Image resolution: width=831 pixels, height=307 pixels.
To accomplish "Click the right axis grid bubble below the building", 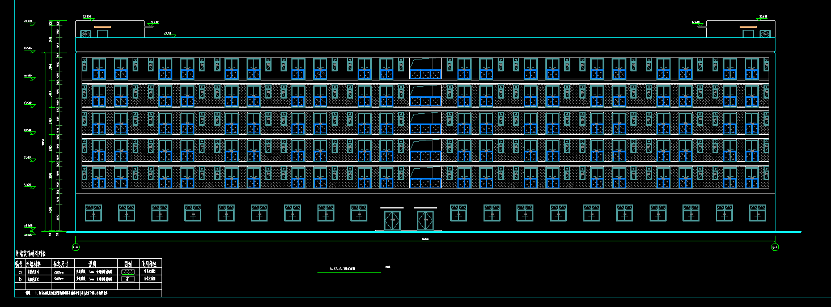I will point(775,247).
